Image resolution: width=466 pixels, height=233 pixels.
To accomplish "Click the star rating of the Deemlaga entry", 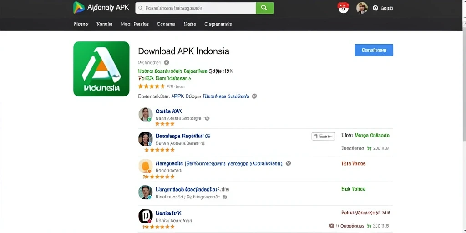I will 159,150.
